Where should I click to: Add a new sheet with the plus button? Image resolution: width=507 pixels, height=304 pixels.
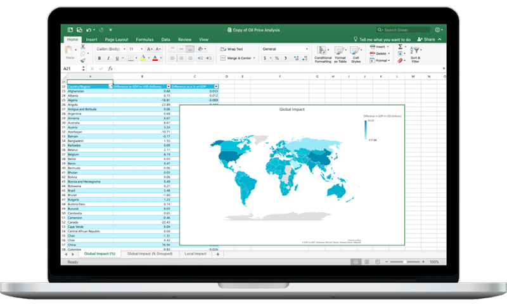coord(217,254)
